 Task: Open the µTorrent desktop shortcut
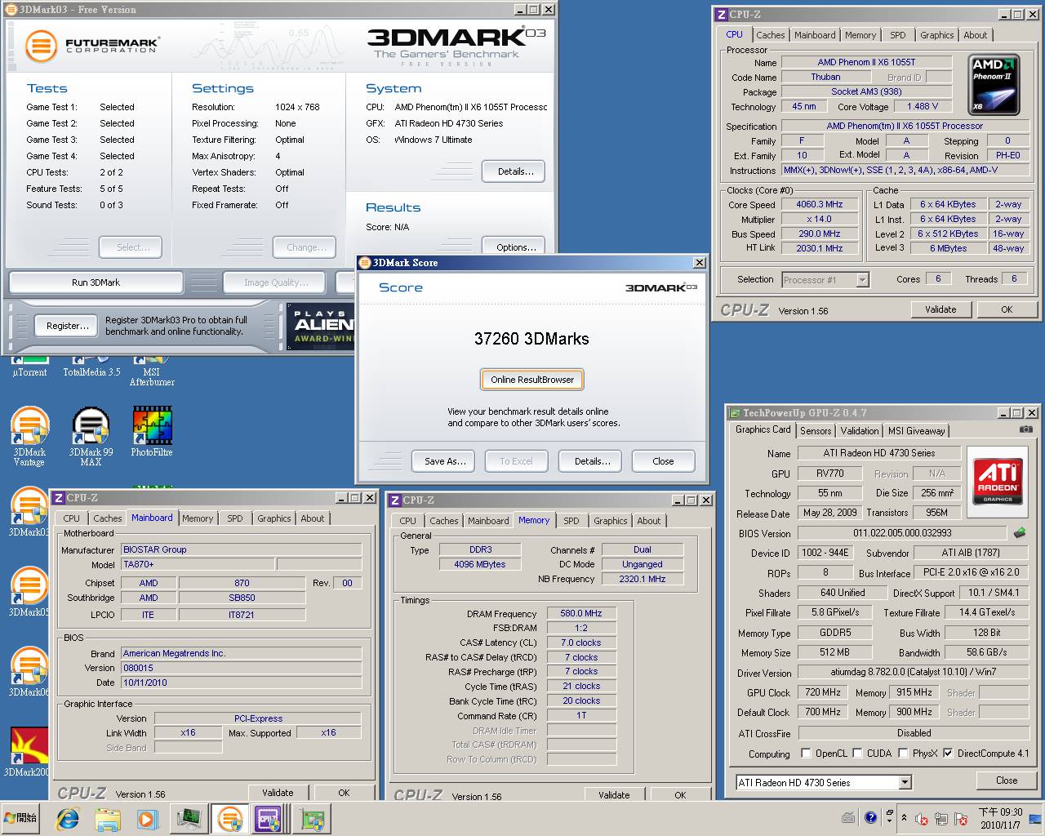pos(29,367)
